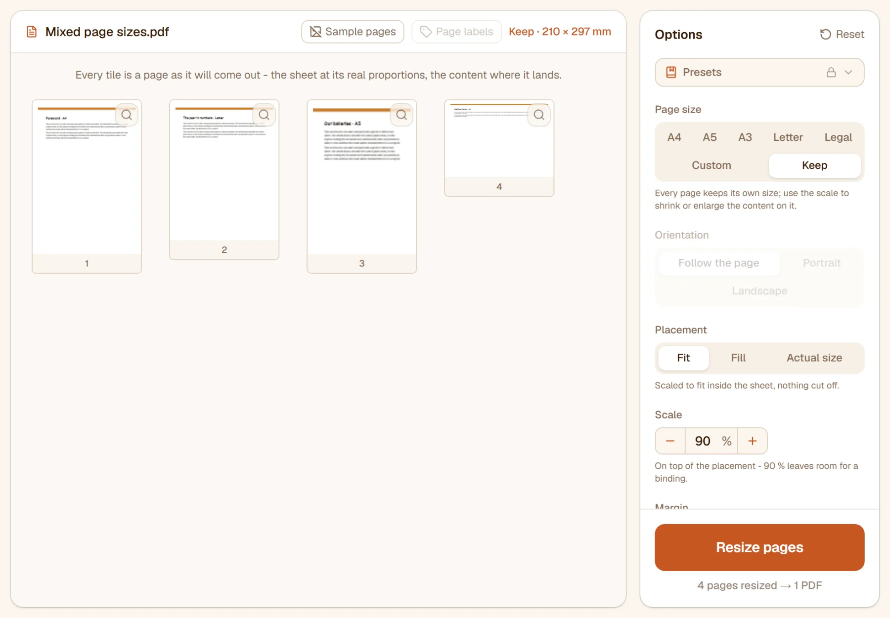The height and width of the screenshot is (618, 890).
Task: Zoom into page 1 with its magnifier icon
Action: tap(127, 115)
